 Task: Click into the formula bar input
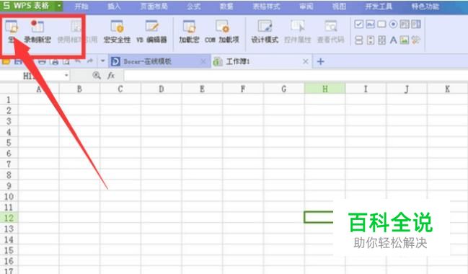point(296,76)
